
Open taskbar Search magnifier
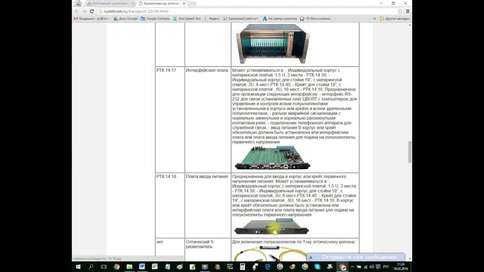coord(91,267)
